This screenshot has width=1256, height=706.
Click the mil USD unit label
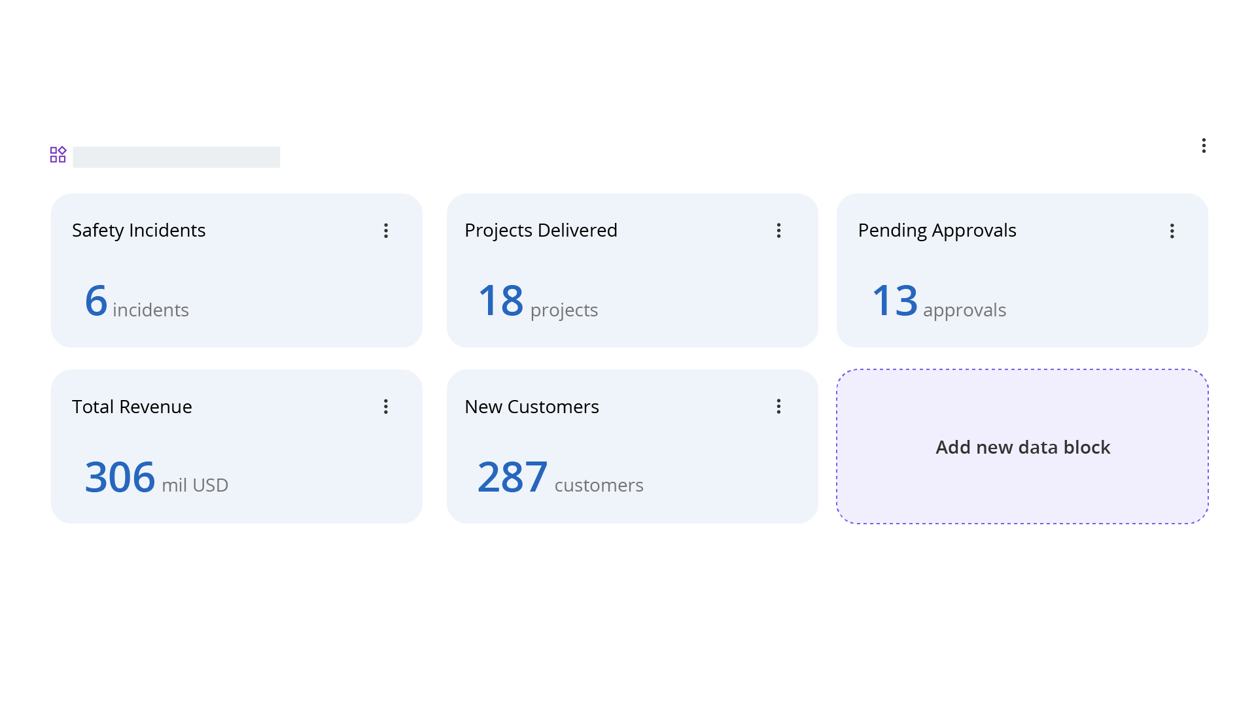pyautogui.click(x=195, y=485)
